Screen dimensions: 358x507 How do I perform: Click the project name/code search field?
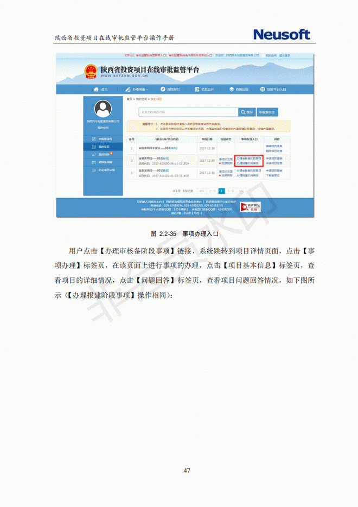pyautogui.click(x=189, y=112)
